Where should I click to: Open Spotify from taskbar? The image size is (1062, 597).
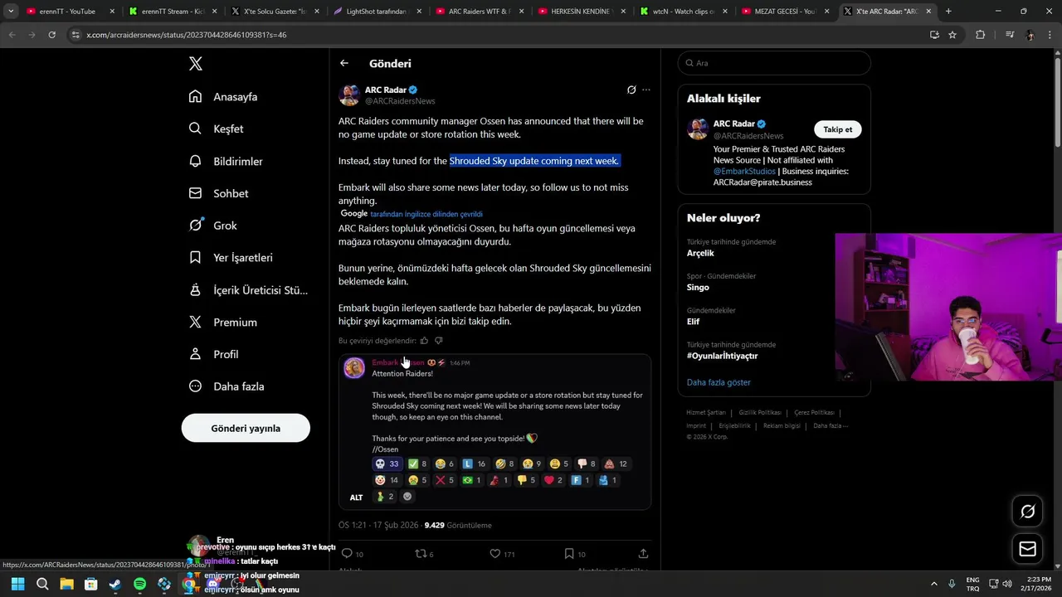pos(139,584)
